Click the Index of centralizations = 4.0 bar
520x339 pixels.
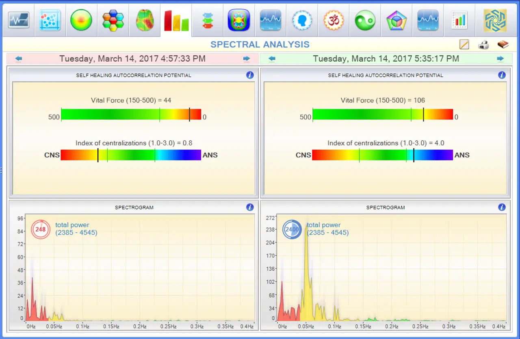point(383,155)
